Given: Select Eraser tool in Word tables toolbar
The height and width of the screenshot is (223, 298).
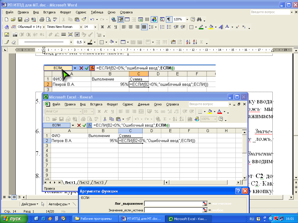Looking at the screenshot, I should pos(13,42).
